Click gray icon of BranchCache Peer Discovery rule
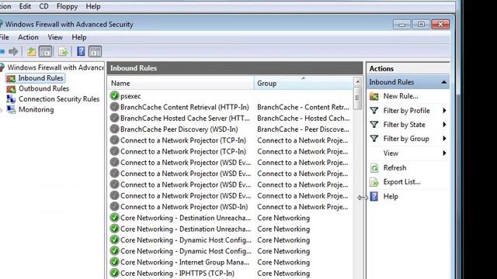The width and height of the screenshot is (497, 279). [x=114, y=129]
